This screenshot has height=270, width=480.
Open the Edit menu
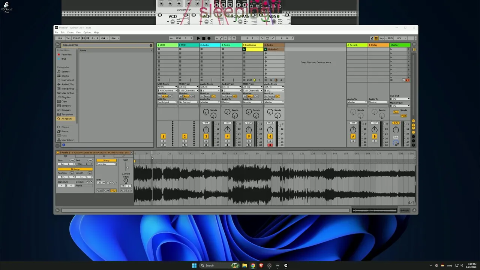click(63, 33)
